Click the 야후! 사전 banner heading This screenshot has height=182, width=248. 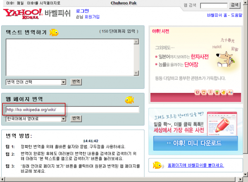[160, 31]
